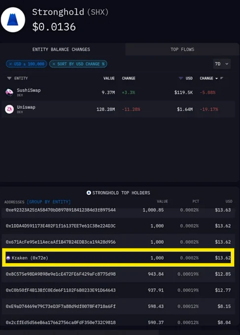The image size is (240, 335).
Task: Open the SushiSwap entity name link
Action: tap(29, 90)
